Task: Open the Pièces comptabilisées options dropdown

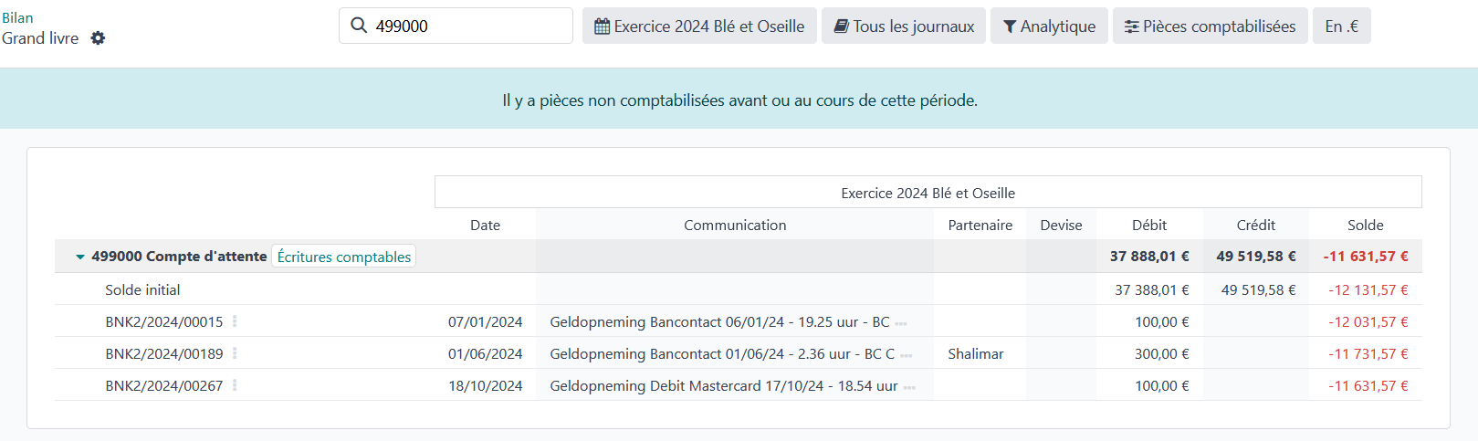Action: point(1210,26)
